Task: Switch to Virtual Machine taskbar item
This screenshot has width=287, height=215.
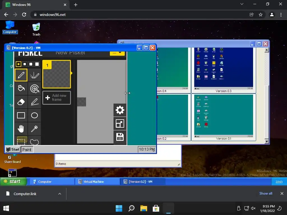Action: pyautogui.click(x=97, y=182)
